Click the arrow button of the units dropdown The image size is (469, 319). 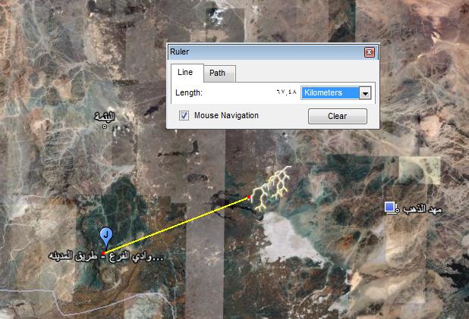[x=365, y=93]
